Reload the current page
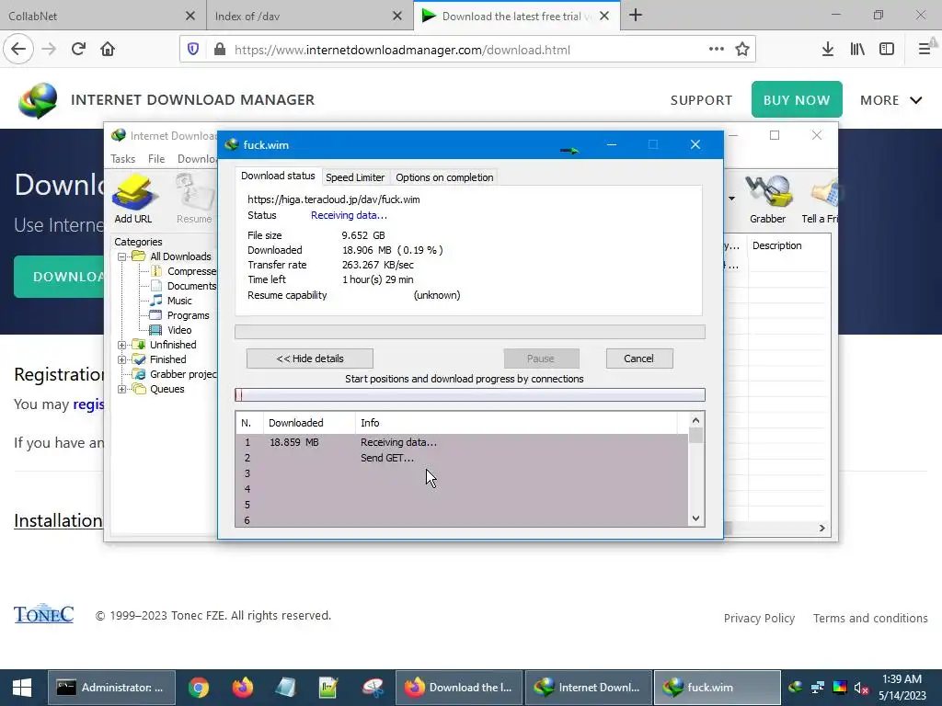 point(79,50)
